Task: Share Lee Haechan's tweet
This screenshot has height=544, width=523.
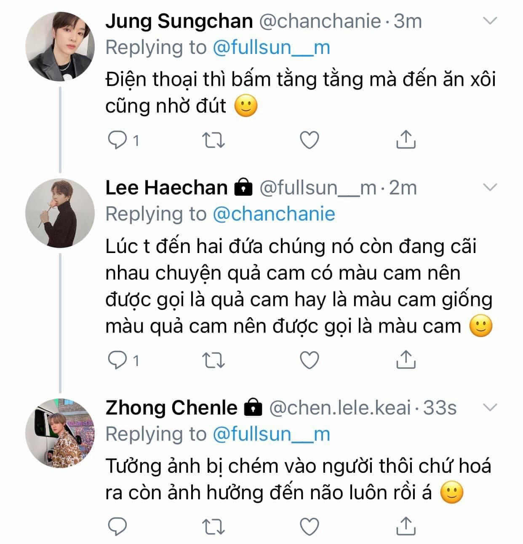Action: (x=406, y=359)
